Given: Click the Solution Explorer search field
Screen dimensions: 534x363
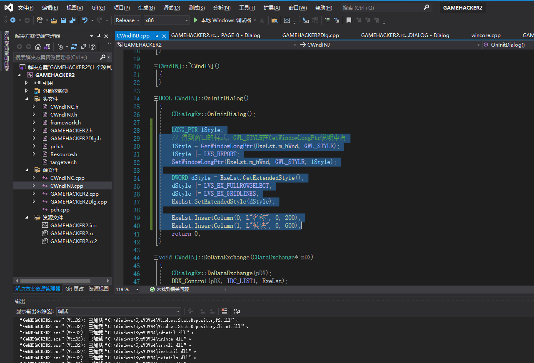Looking at the screenshot, I should click(x=56, y=57).
